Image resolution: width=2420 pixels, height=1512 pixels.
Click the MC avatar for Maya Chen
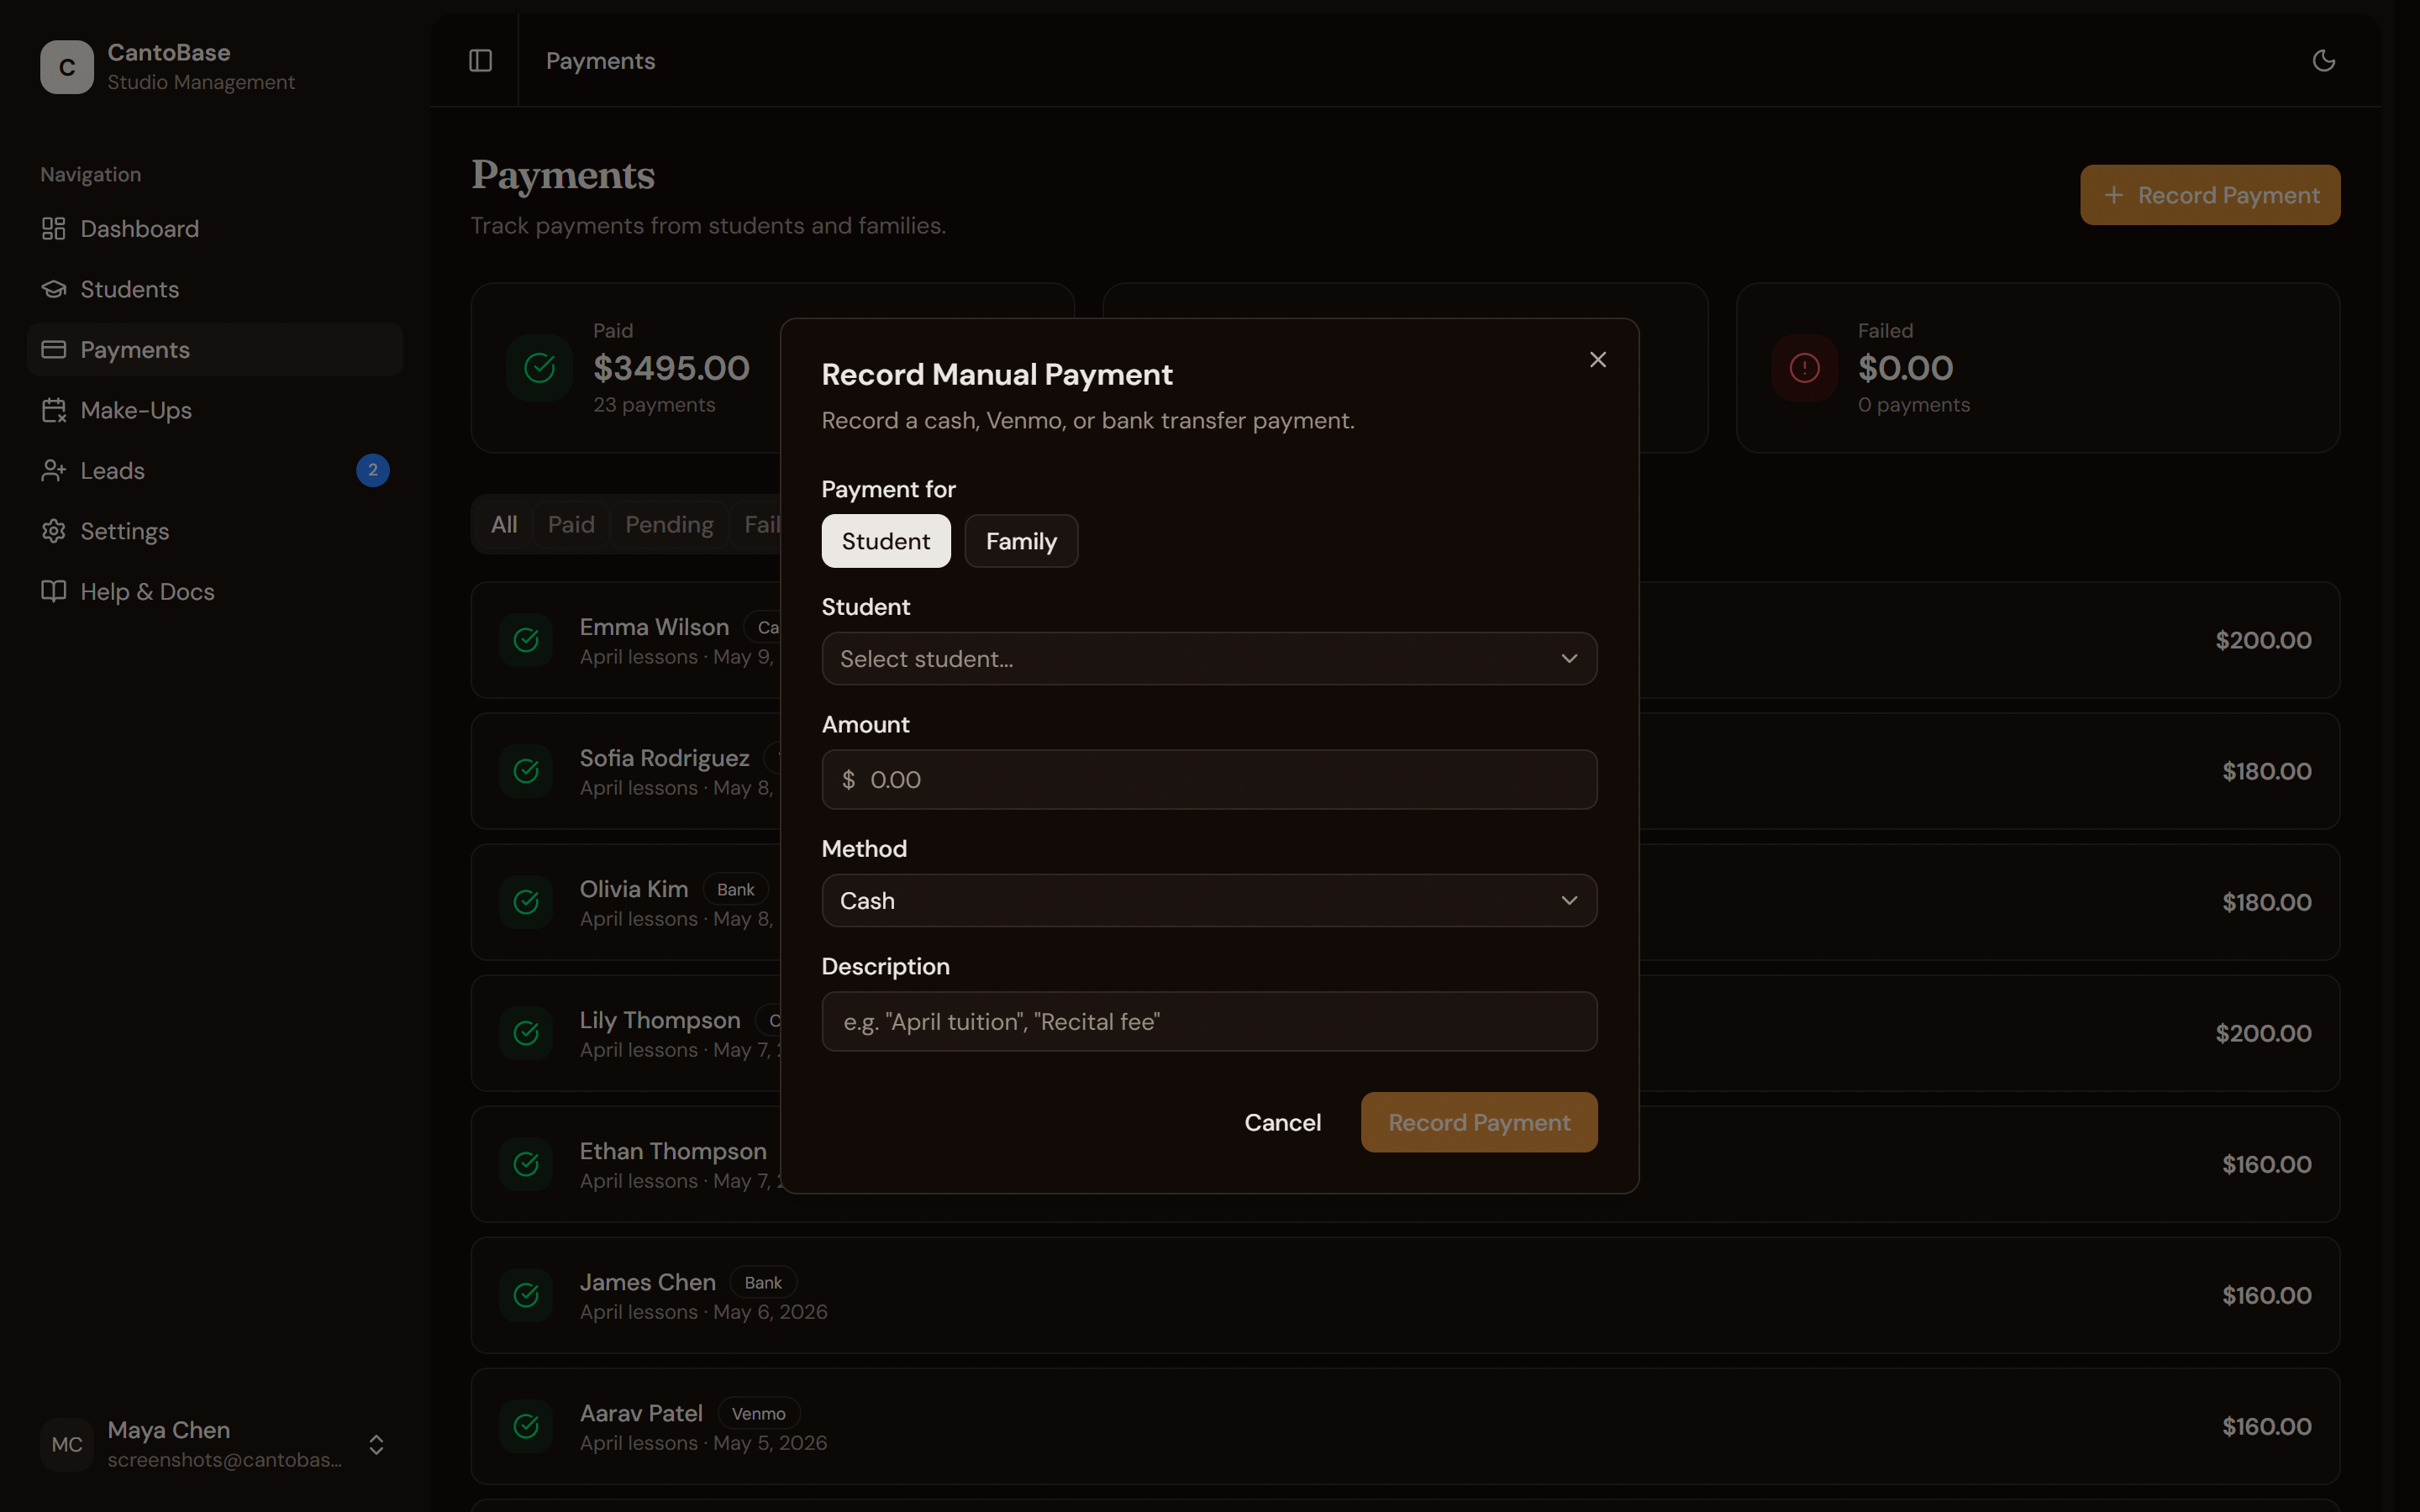click(67, 1444)
